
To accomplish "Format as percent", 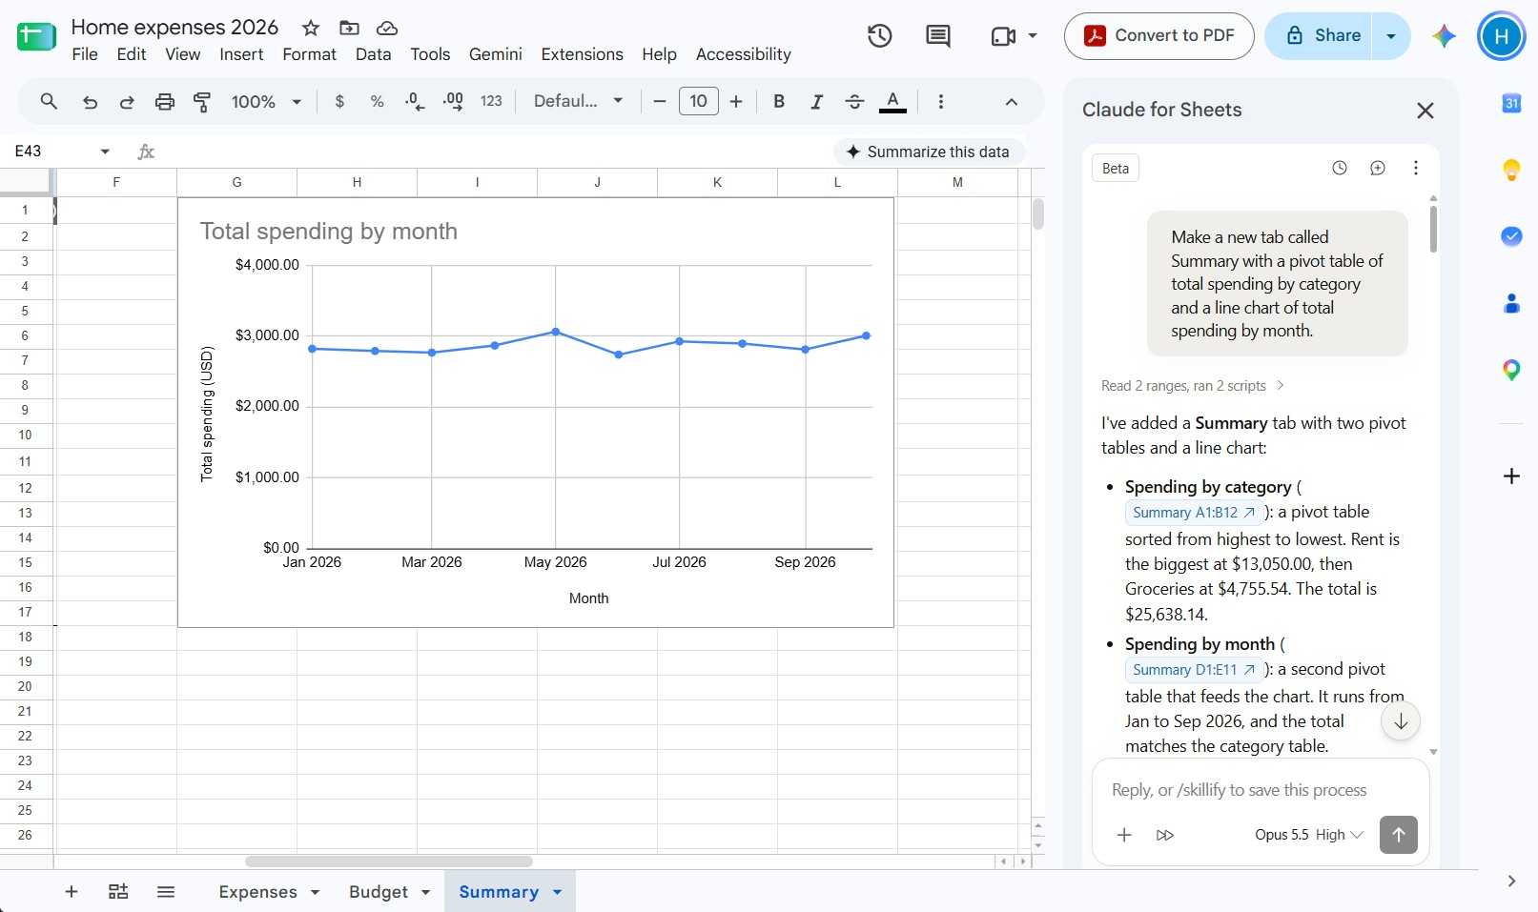I will point(378,101).
